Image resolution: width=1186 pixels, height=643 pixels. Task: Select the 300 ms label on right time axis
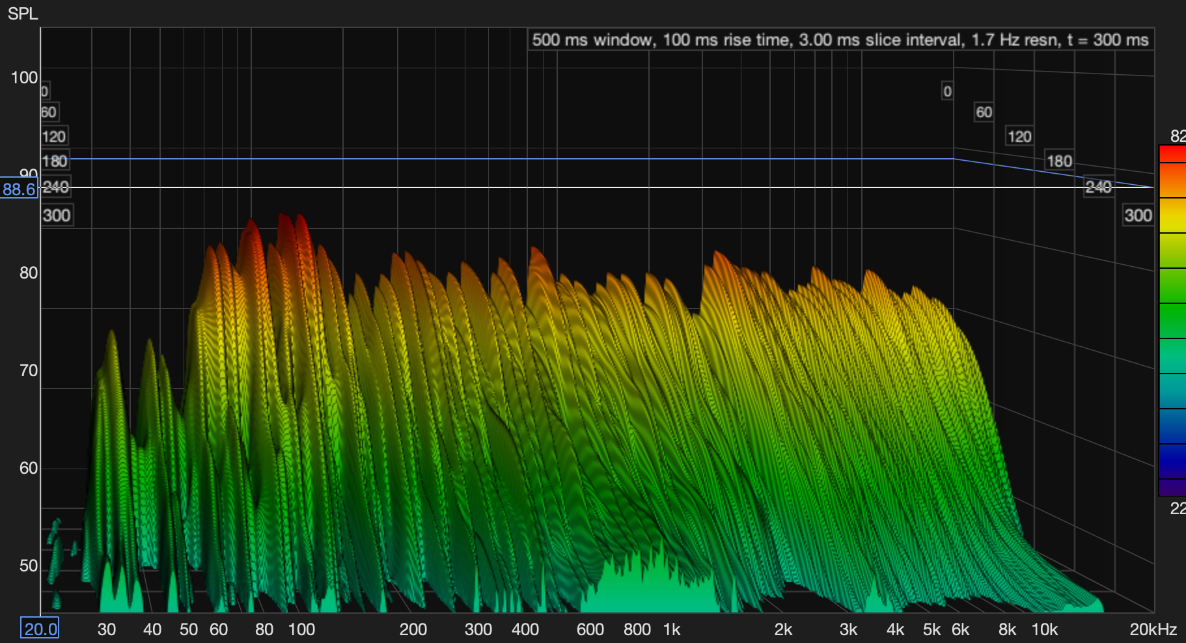pos(1138,215)
